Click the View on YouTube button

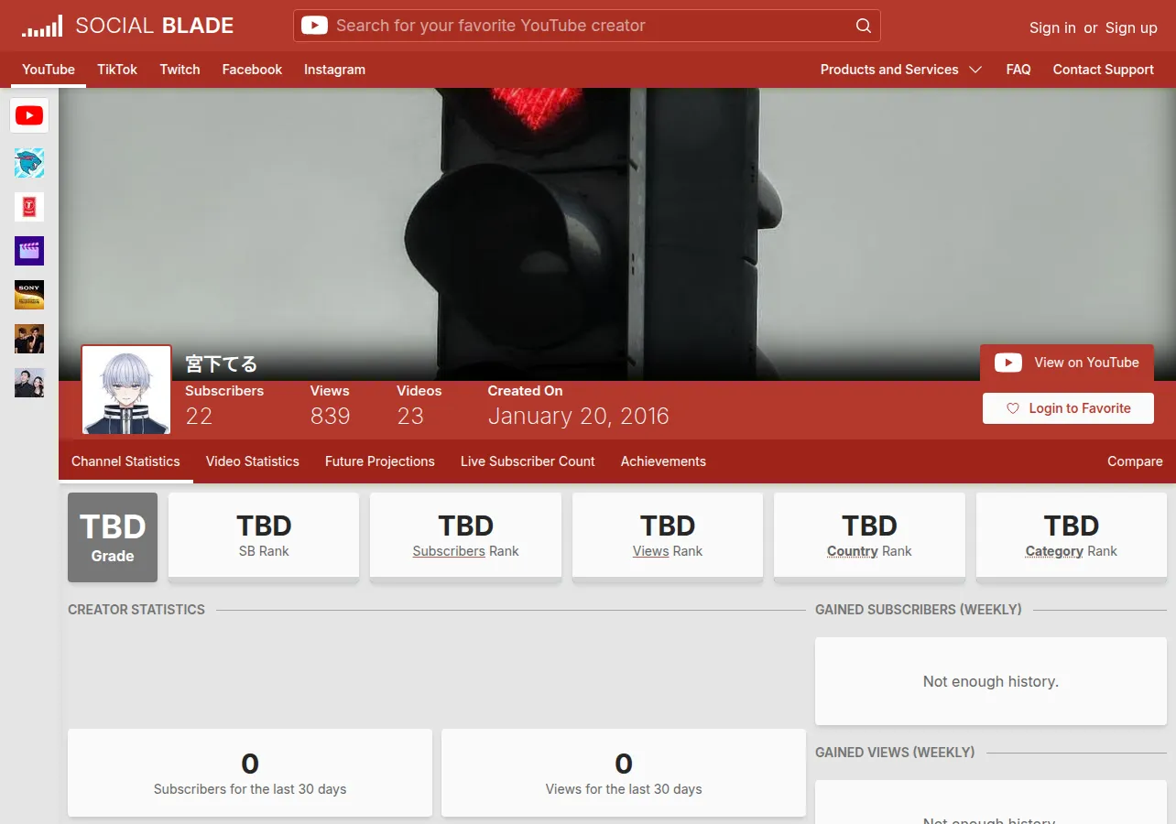(x=1067, y=363)
